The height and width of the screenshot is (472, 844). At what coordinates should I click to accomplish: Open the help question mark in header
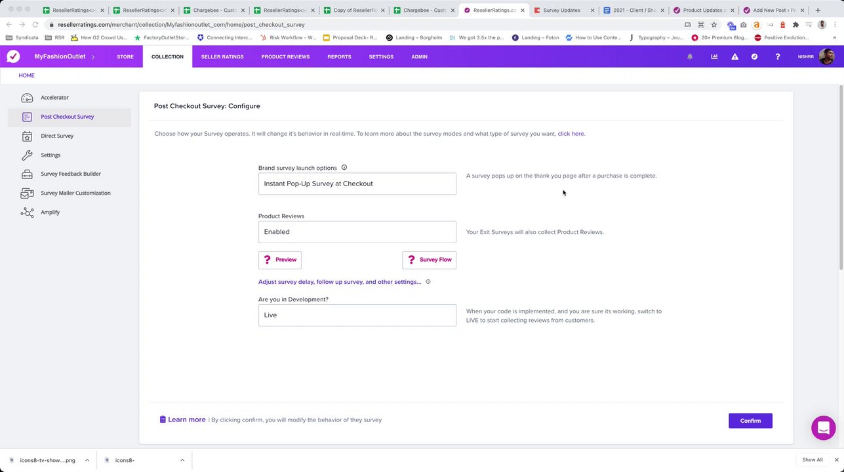[x=777, y=57]
